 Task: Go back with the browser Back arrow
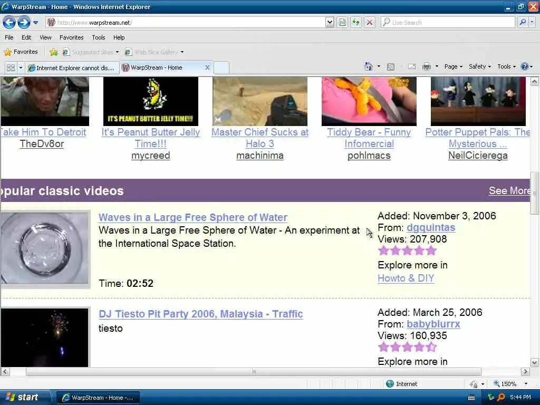[9, 23]
